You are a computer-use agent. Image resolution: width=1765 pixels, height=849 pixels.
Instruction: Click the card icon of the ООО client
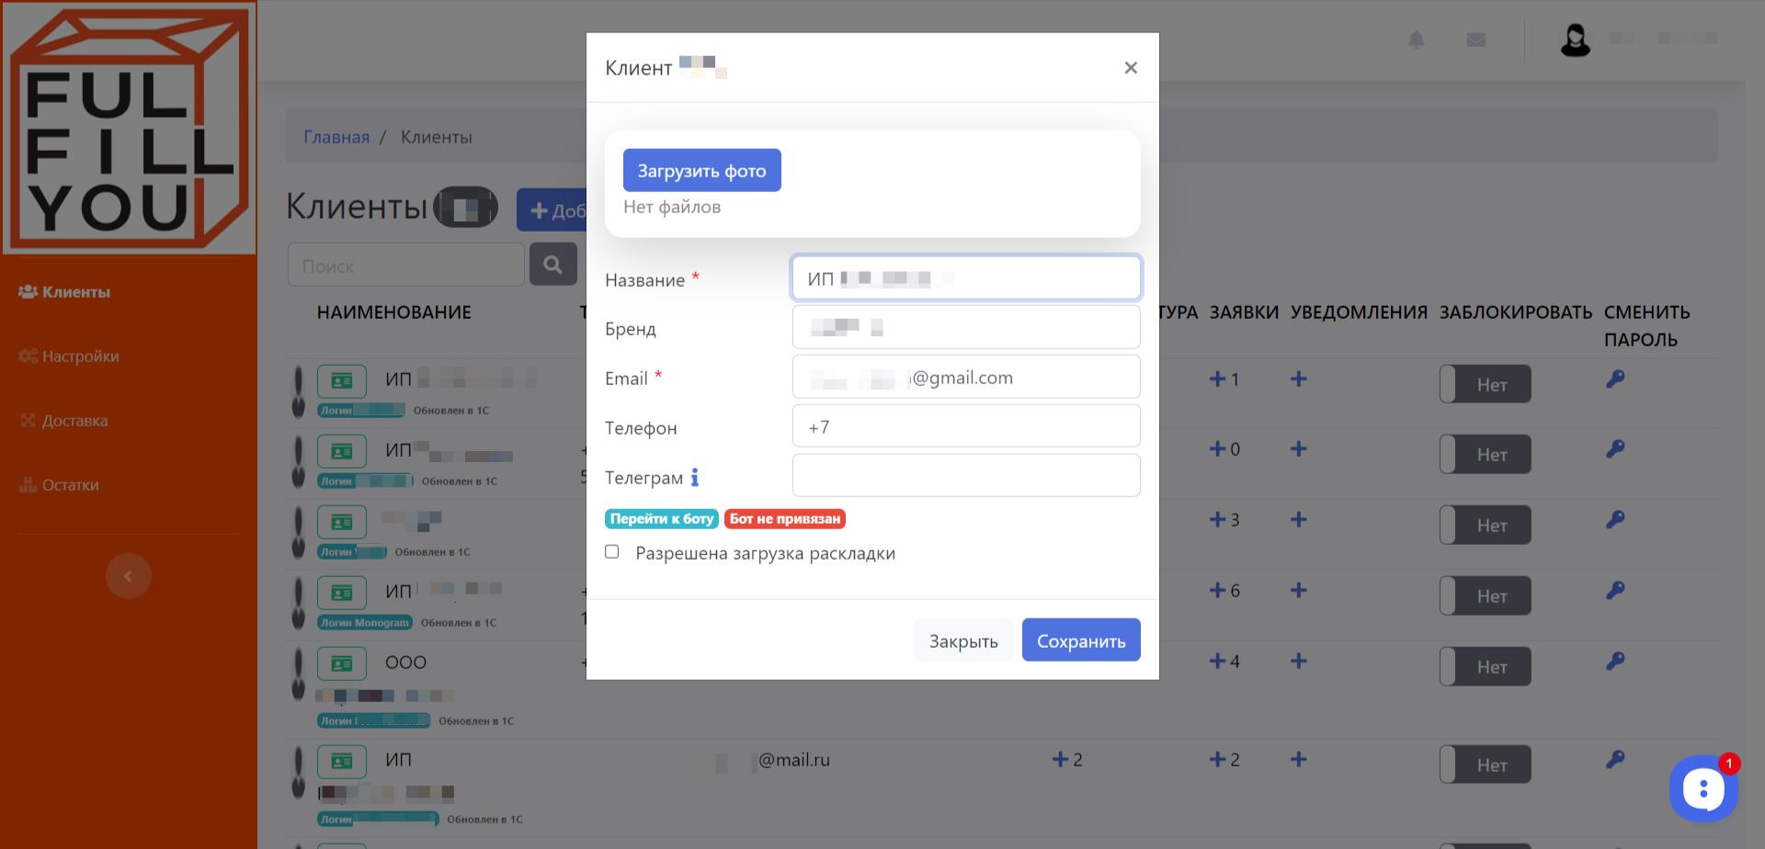point(341,663)
